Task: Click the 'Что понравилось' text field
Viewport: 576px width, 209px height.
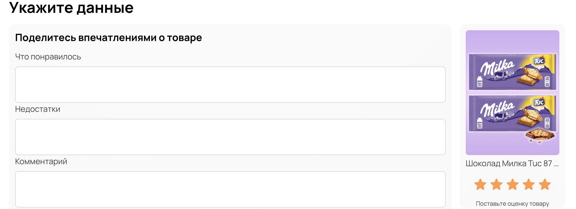Action: pos(230,85)
